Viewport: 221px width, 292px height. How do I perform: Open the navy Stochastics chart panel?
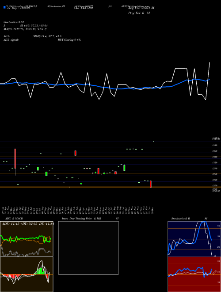pos(194,239)
